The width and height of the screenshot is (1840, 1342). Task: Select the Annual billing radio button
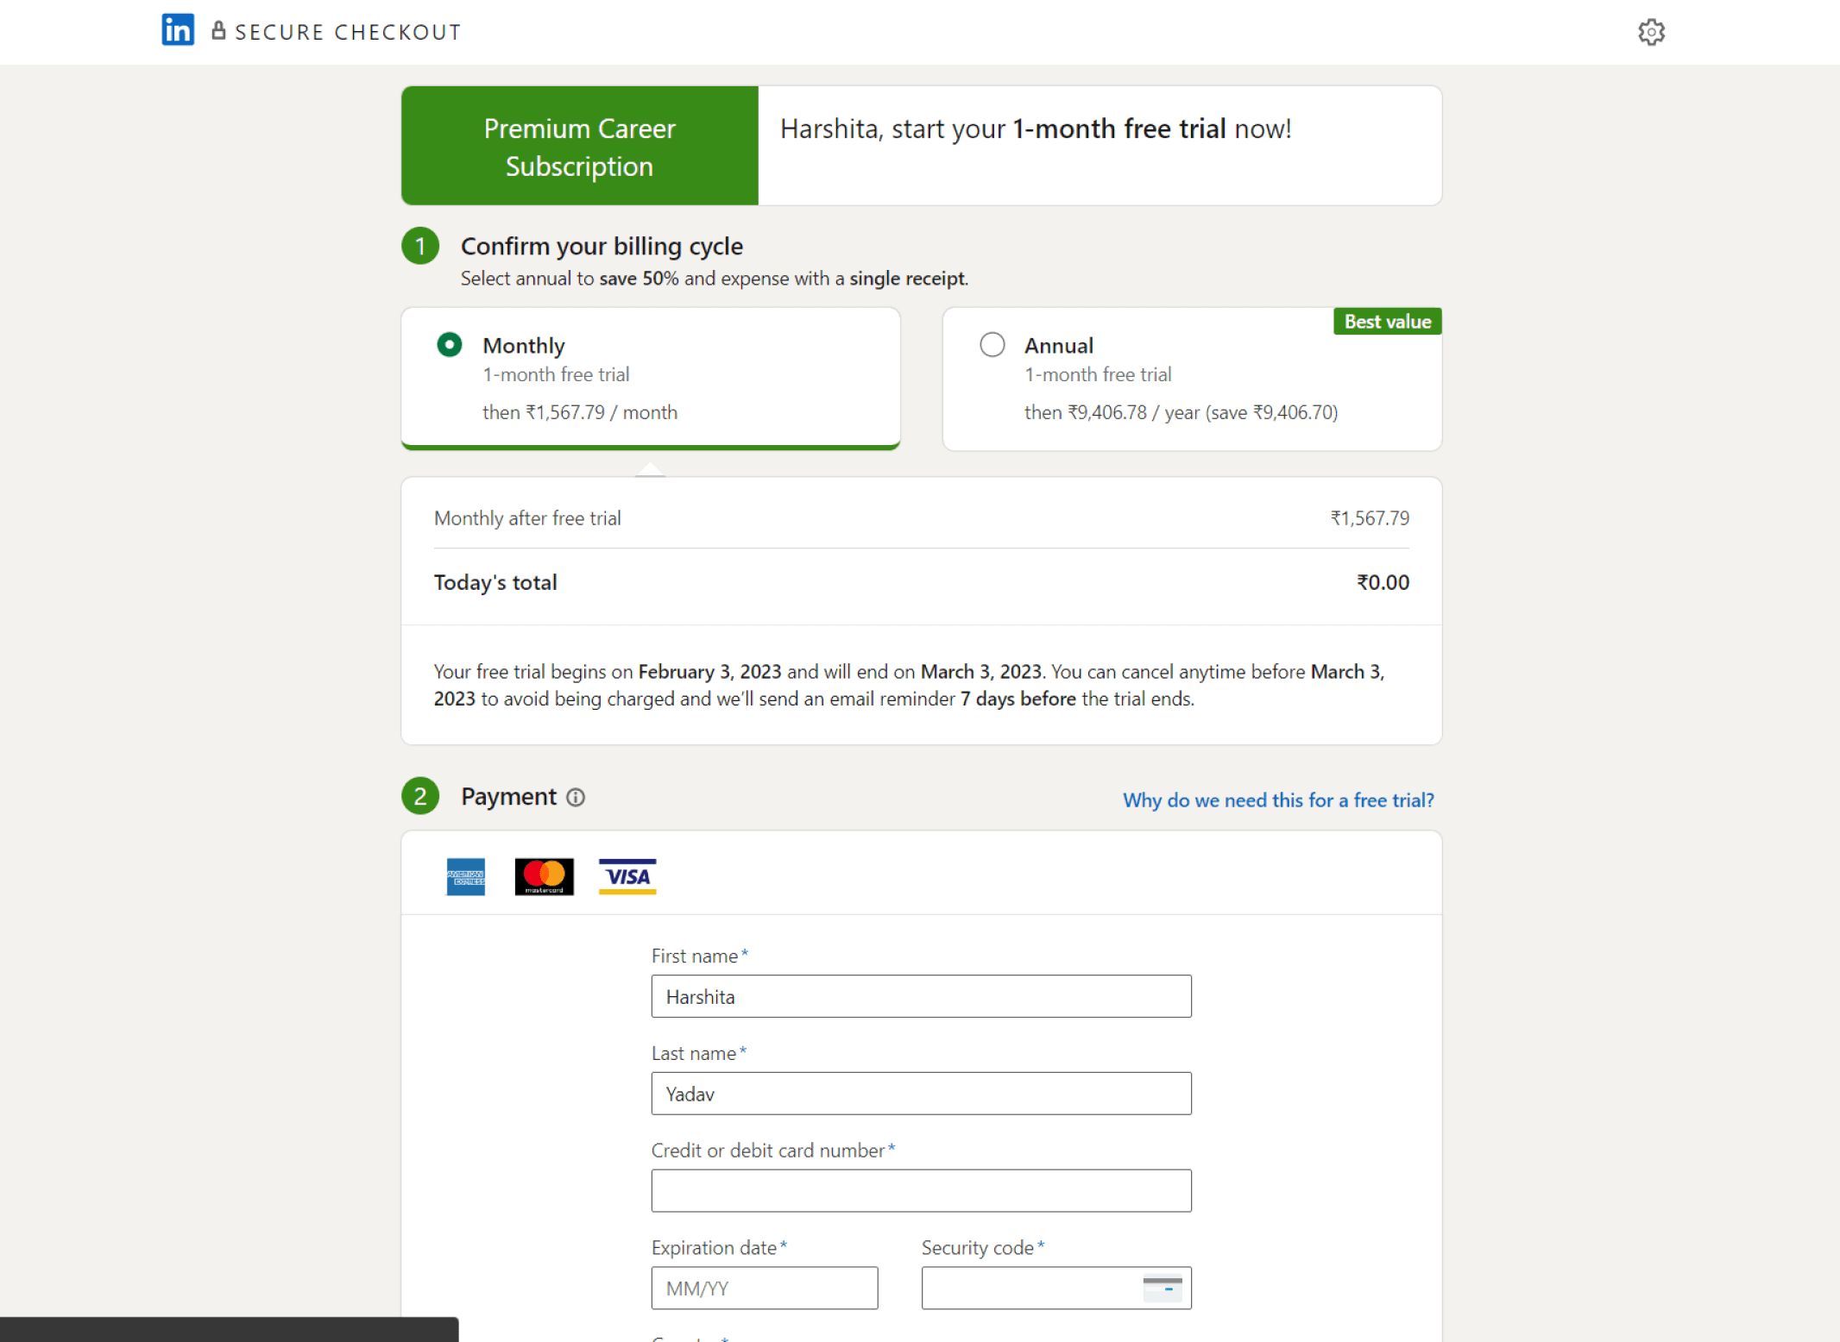coord(992,345)
